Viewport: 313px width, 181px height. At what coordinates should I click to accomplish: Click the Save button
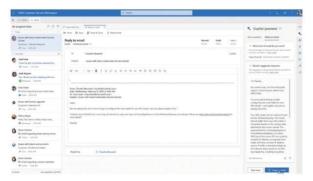[x=79, y=33]
